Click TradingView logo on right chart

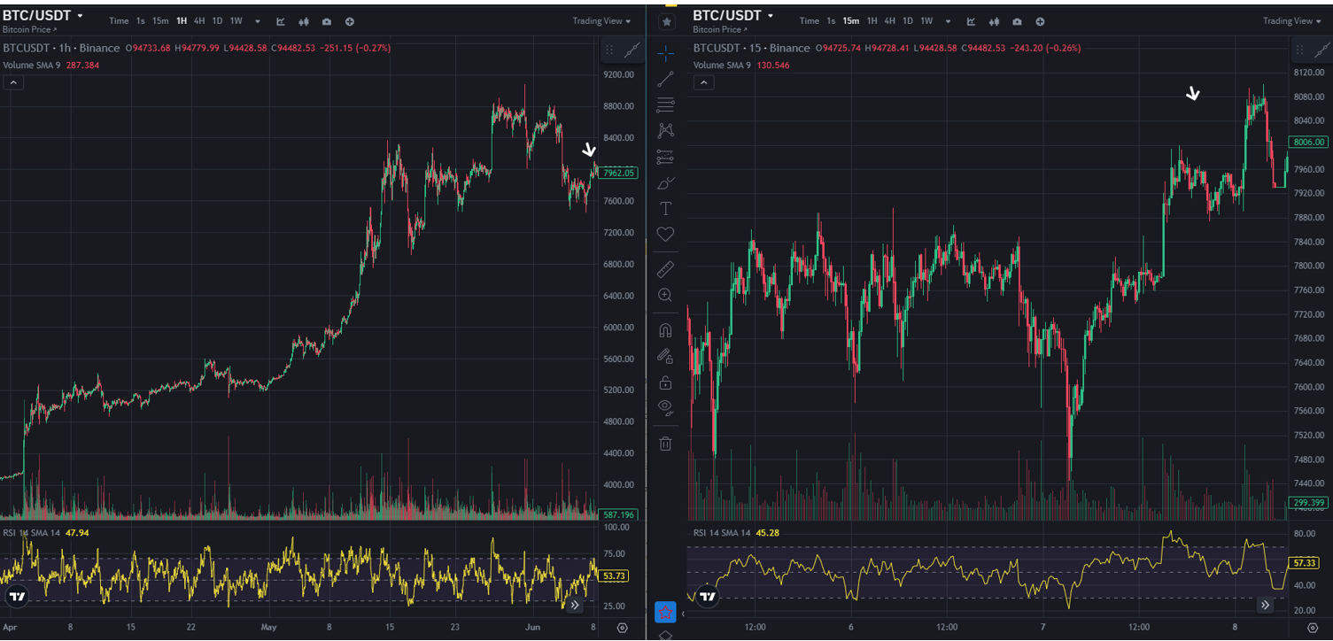707,596
